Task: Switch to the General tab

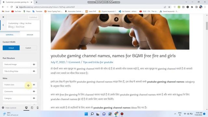Action: [x=10, y=35]
